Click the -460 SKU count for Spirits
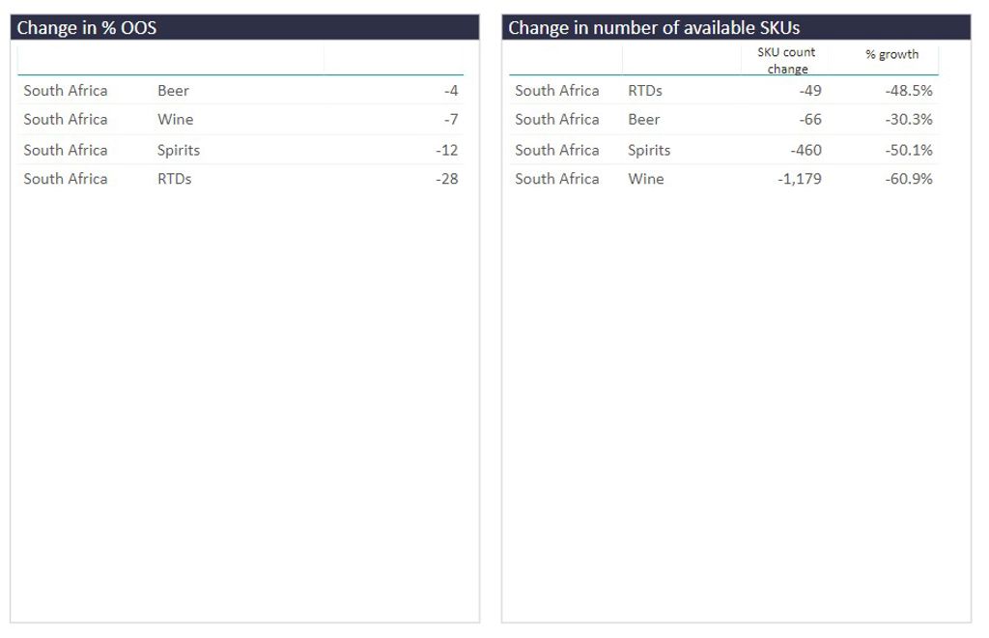 [805, 150]
